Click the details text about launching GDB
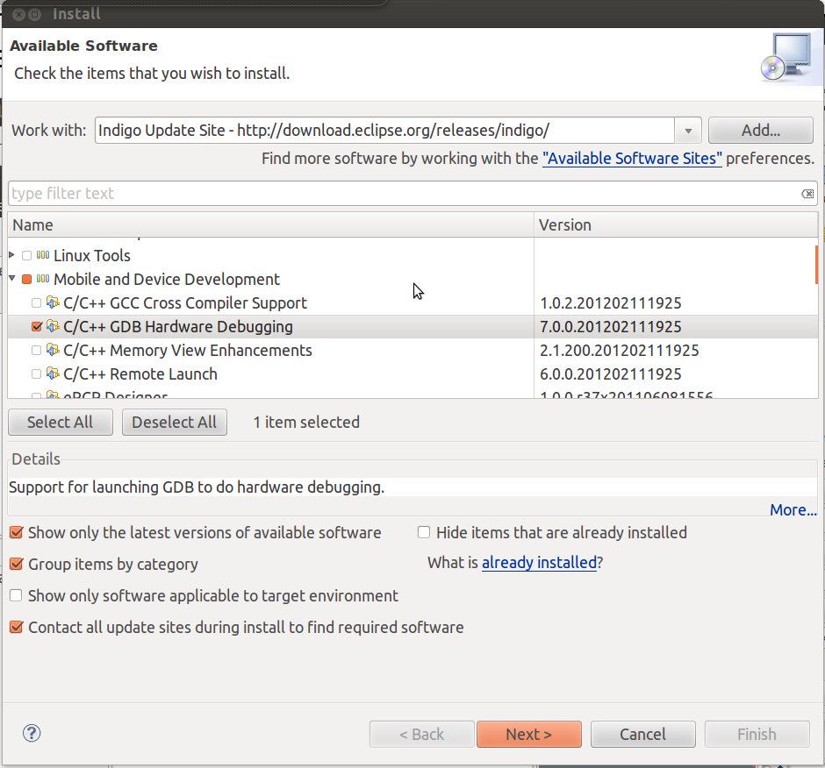 197,487
